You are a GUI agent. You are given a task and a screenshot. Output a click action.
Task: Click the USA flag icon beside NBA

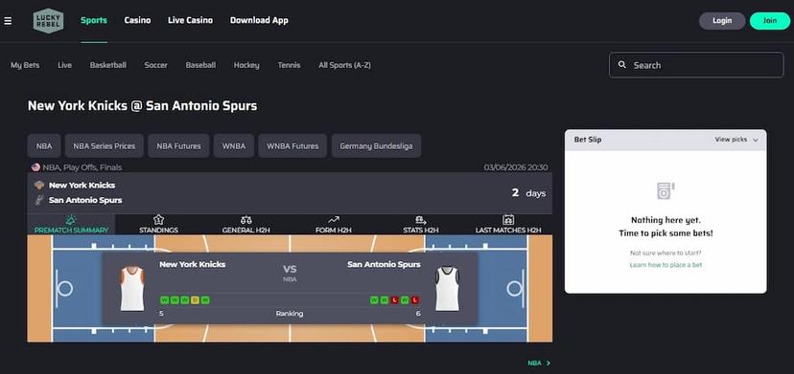(x=35, y=167)
